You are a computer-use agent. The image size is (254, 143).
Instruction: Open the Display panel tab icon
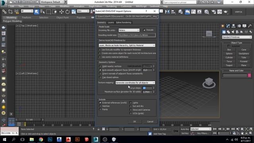[x=244, y=26]
